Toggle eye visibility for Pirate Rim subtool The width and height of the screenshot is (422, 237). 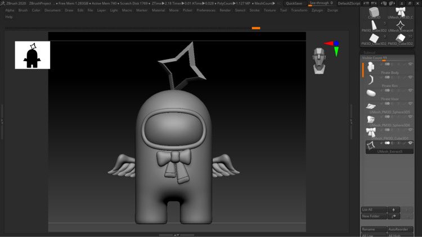410,78
